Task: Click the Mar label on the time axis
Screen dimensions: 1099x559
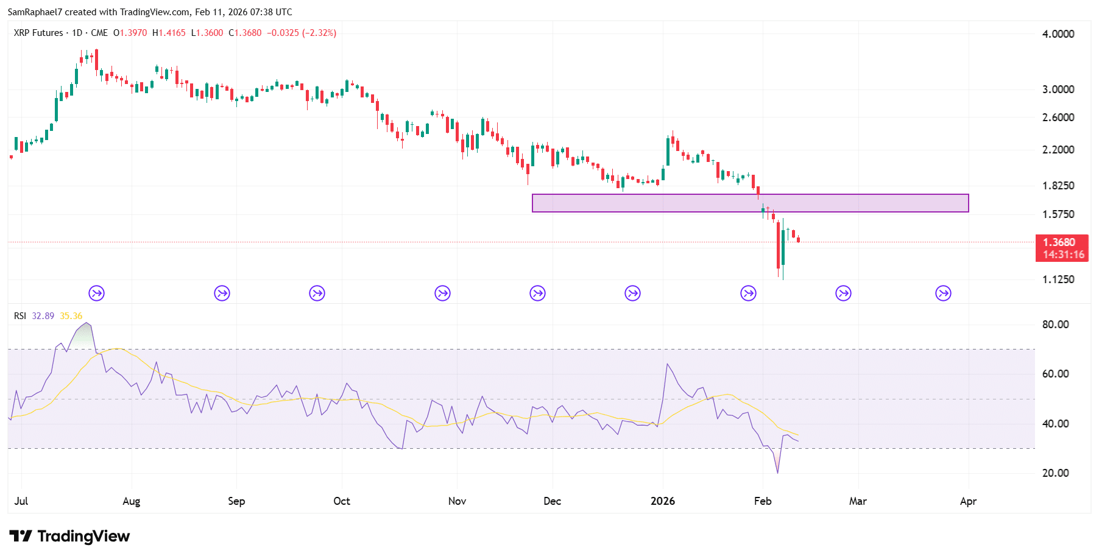Action: coord(858,501)
